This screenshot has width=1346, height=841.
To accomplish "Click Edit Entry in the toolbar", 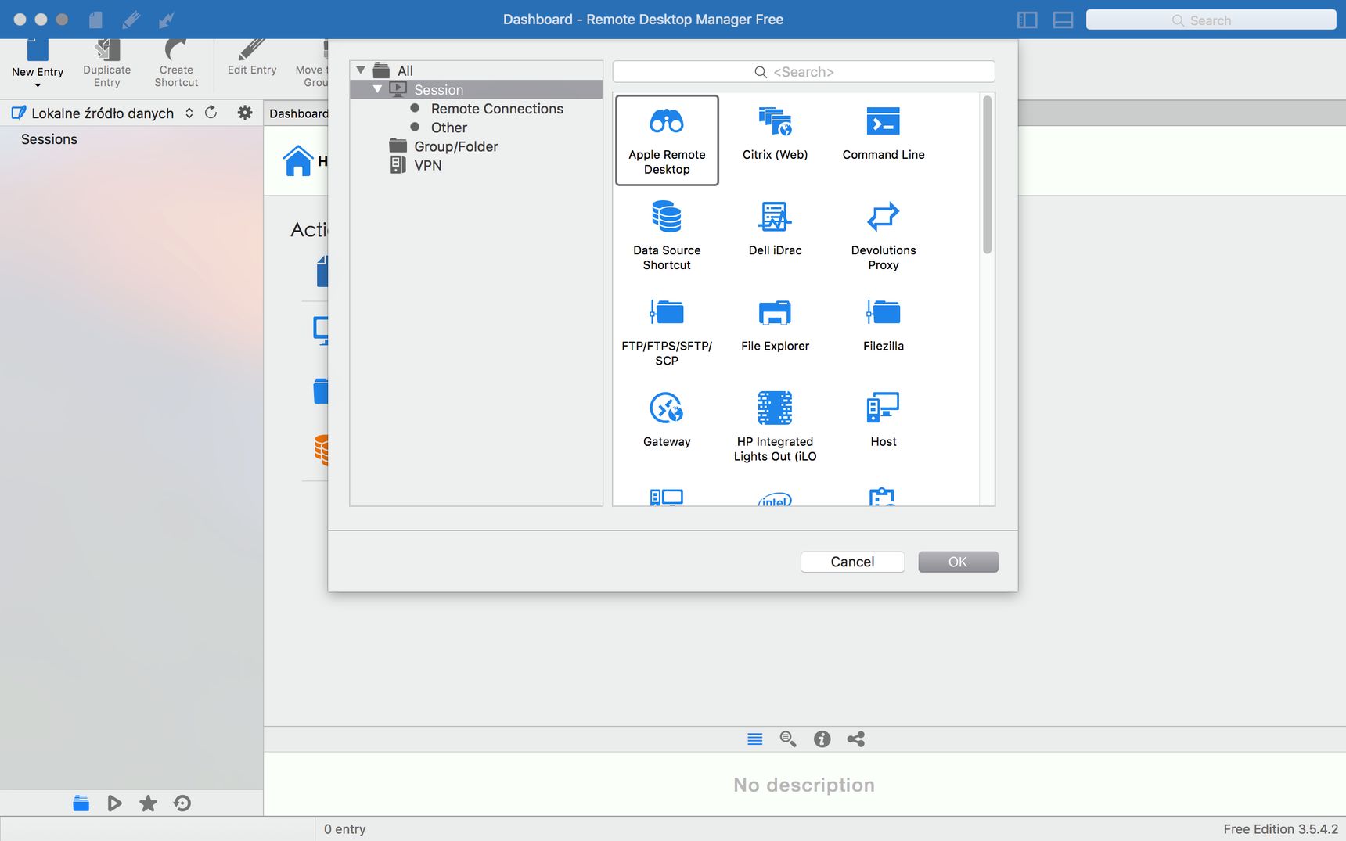I will (252, 58).
